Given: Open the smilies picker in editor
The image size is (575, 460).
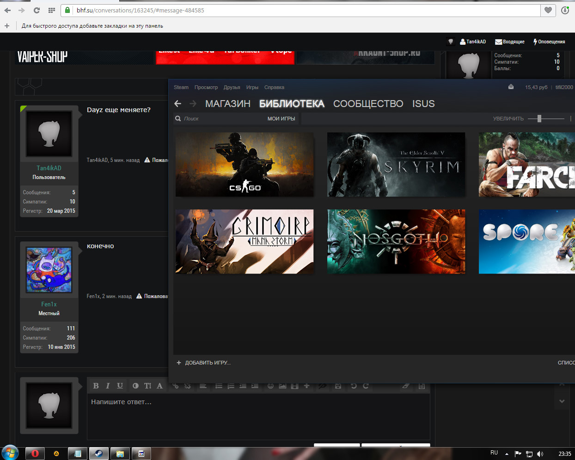Looking at the screenshot, I should tap(270, 386).
